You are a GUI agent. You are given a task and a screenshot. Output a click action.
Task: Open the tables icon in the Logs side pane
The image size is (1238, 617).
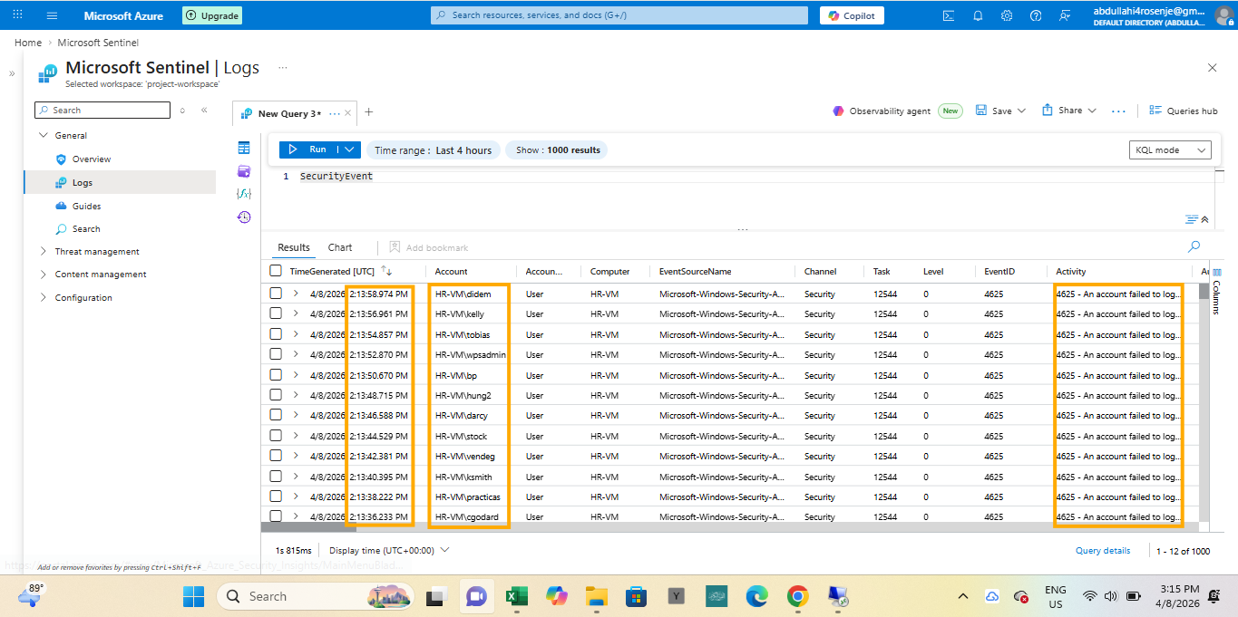[243, 148]
